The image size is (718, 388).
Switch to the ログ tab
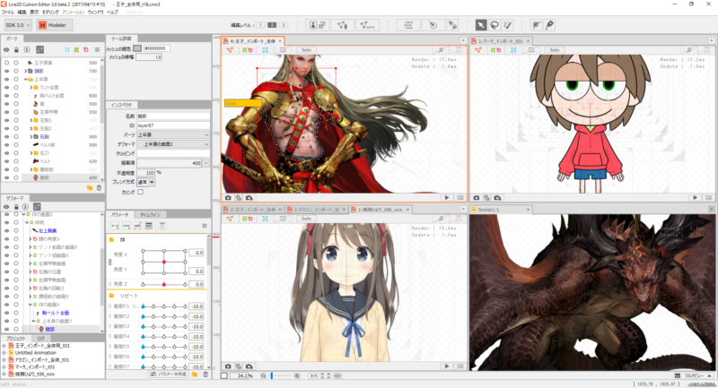click(40, 338)
